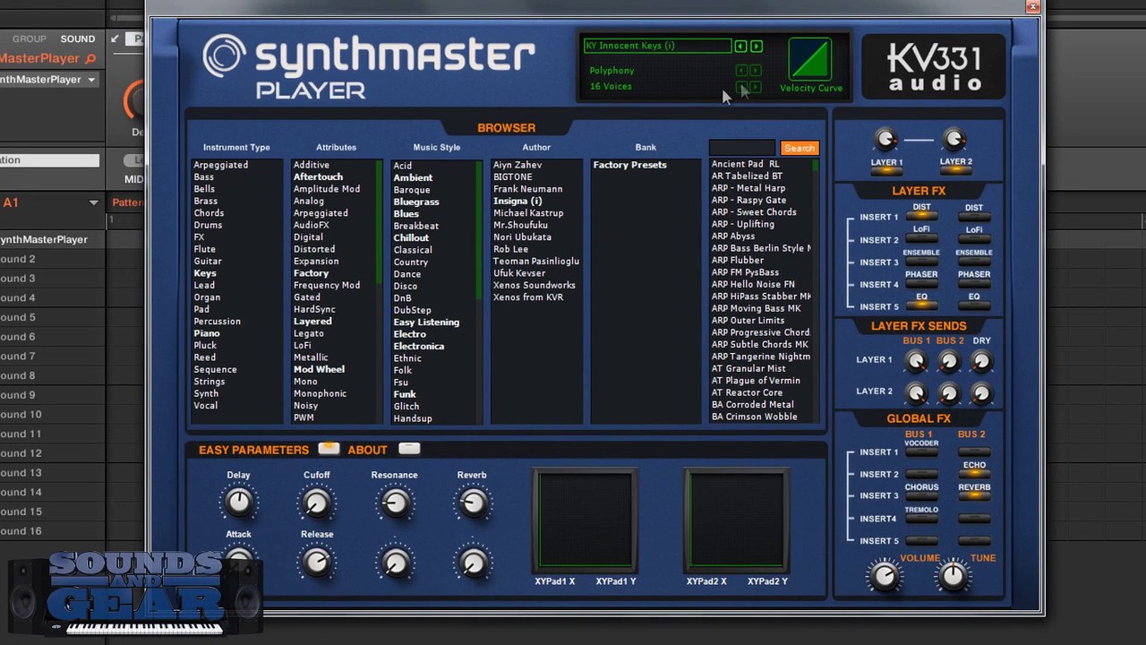Click the master VOLUME knob
1146x645 pixels.
(x=885, y=576)
